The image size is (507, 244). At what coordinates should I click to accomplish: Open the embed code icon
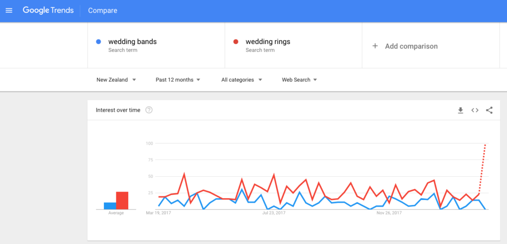(475, 110)
